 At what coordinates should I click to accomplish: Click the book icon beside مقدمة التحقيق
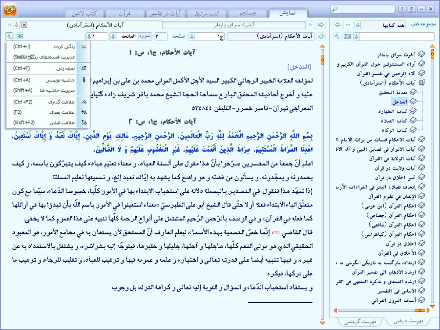point(413,92)
